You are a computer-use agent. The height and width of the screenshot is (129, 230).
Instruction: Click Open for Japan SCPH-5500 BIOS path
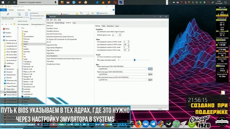coord(150,74)
